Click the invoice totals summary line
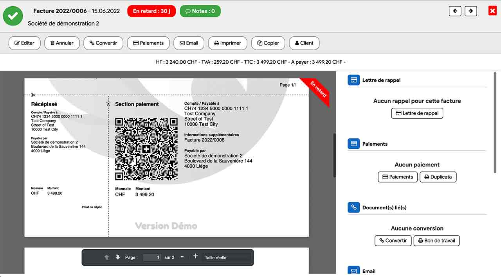The width and height of the screenshot is (501, 277). (250, 62)
